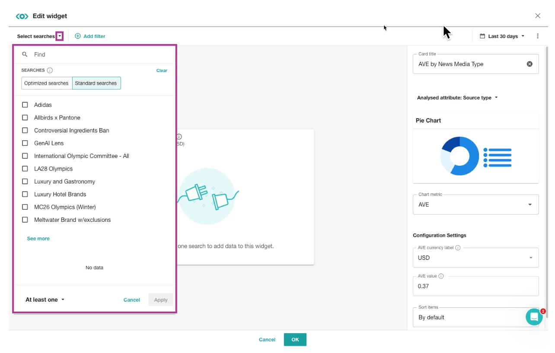Check Controversial Ingredients Ban search
This screenshot has width=555, height=353.
coord(25,130)
